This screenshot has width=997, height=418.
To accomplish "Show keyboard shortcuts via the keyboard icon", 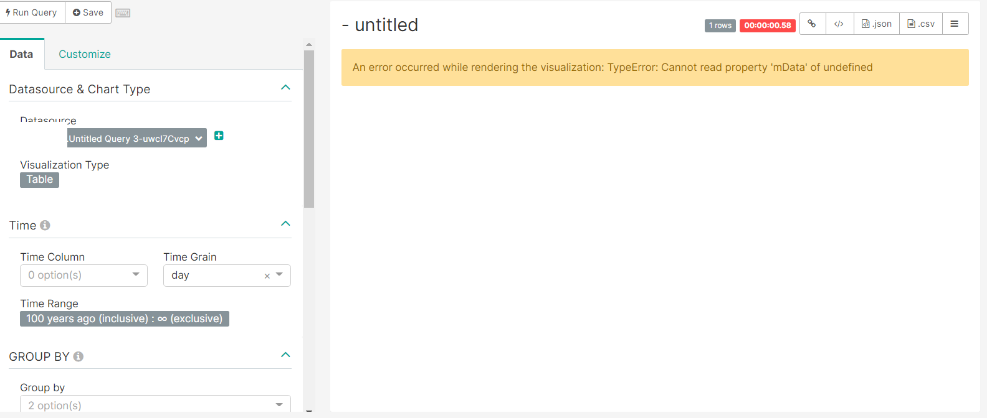I will [123, 12].
